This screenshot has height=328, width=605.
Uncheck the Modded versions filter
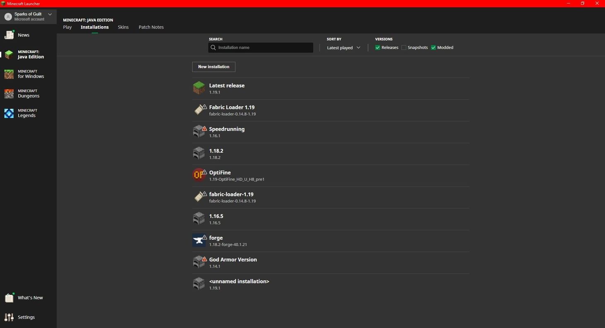click(x=433, y=47)
